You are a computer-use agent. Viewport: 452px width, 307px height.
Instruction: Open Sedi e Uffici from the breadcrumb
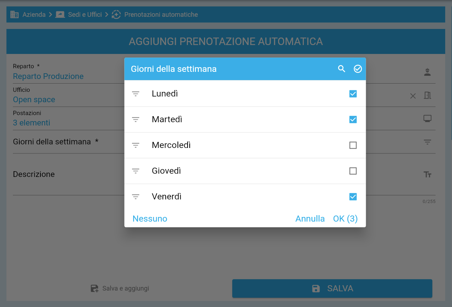[84, 14]
